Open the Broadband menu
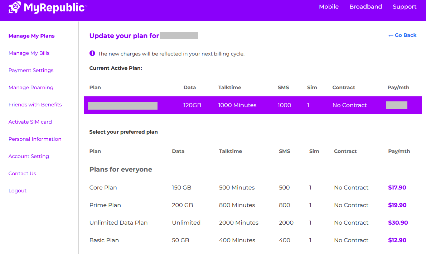 (x=366, y=7)
